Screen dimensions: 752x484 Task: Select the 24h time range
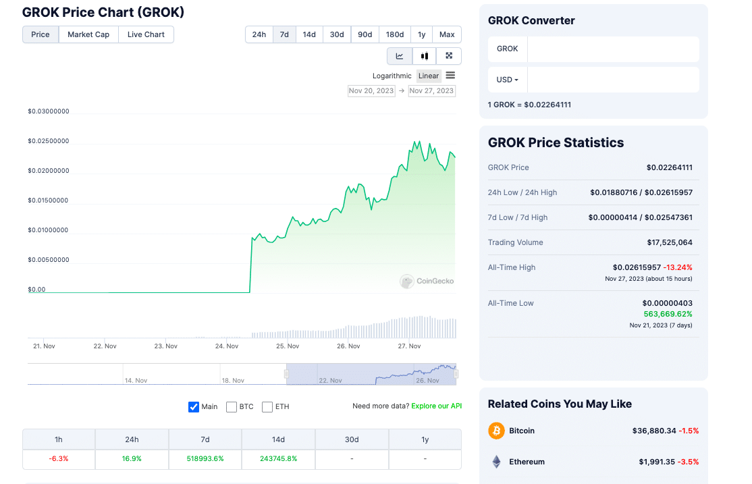point(259,34)
